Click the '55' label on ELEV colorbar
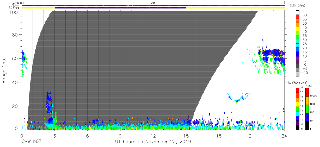The height and width of the screenshot is (147, 320). 305,19
